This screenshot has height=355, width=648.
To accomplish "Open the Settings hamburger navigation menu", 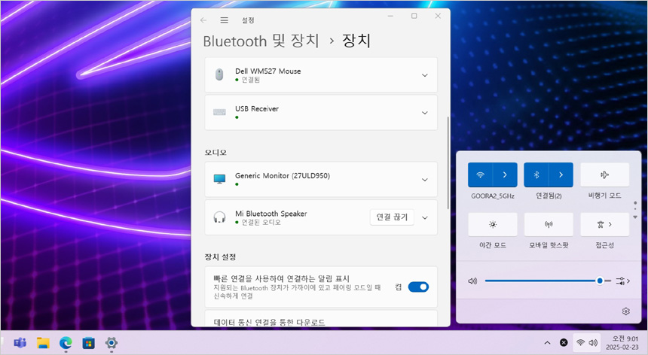I will [x=224, y=20].
